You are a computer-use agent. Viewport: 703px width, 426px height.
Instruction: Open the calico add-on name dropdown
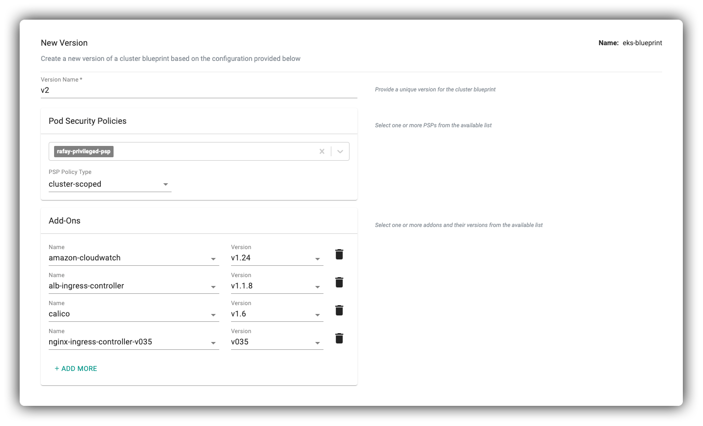point(134,314)
